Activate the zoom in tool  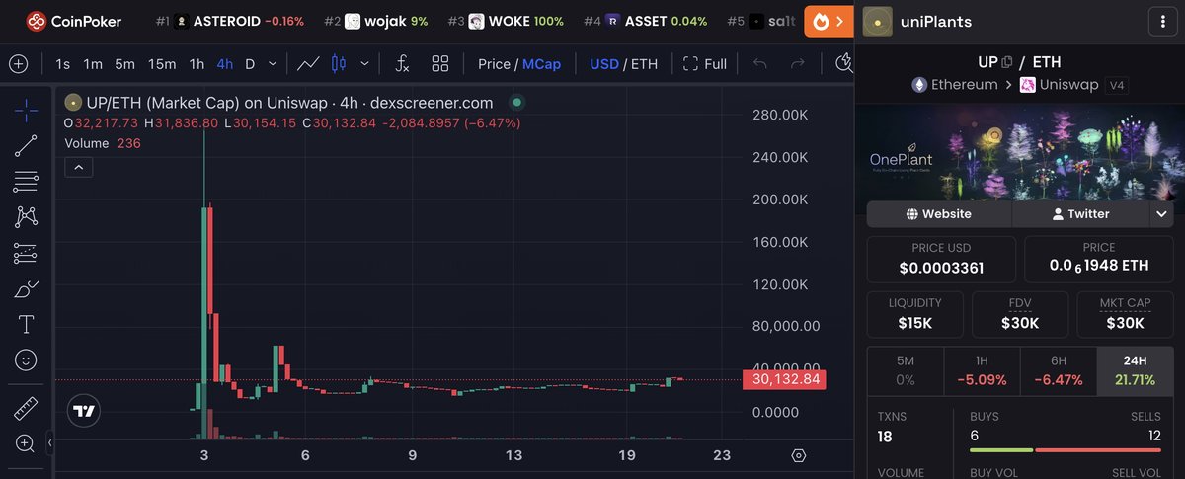point(26,443)
